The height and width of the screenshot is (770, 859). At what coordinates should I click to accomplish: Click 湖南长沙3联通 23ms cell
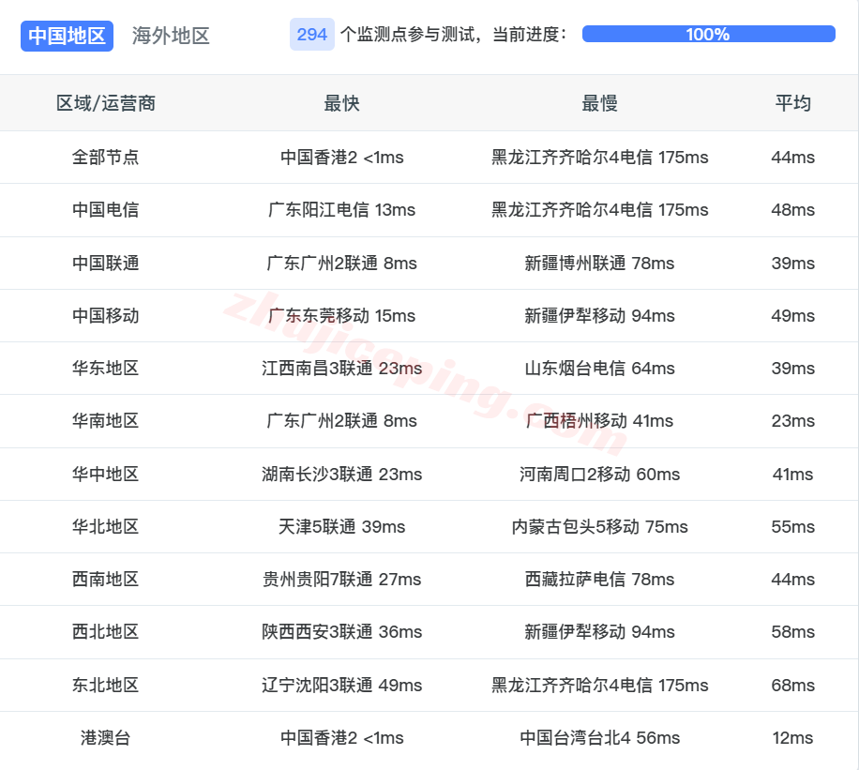342,474
